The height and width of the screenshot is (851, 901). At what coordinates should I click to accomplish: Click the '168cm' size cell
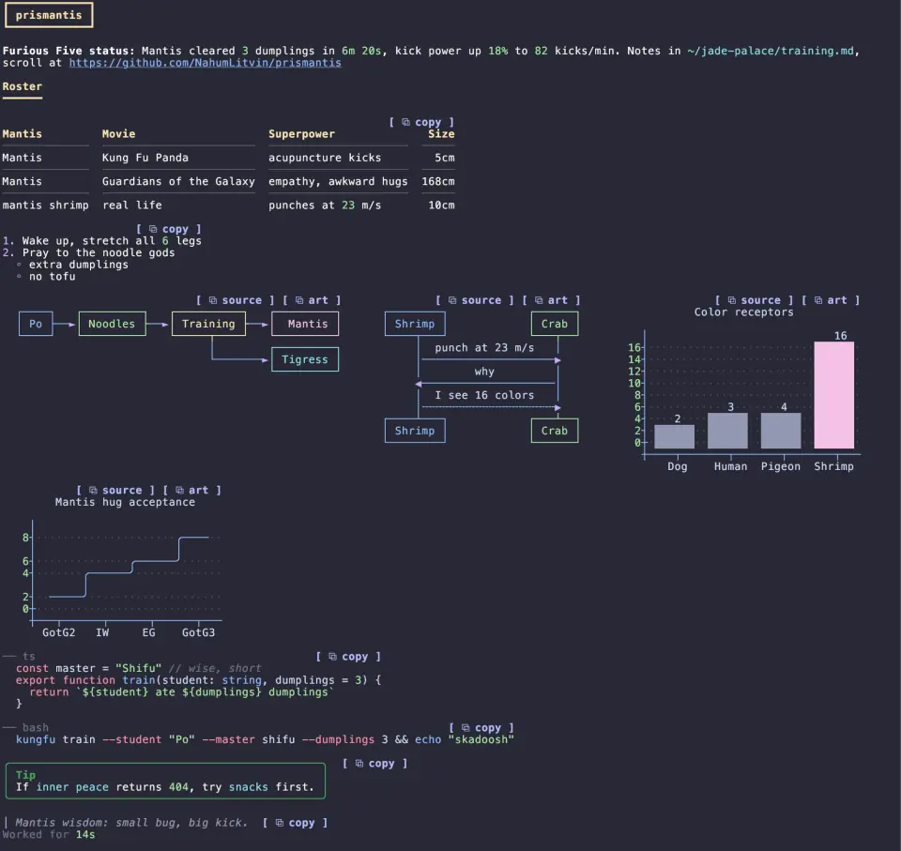438,181
